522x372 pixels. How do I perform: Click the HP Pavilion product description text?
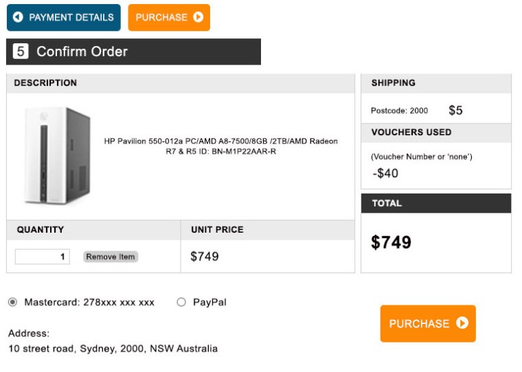coord(220,146)
